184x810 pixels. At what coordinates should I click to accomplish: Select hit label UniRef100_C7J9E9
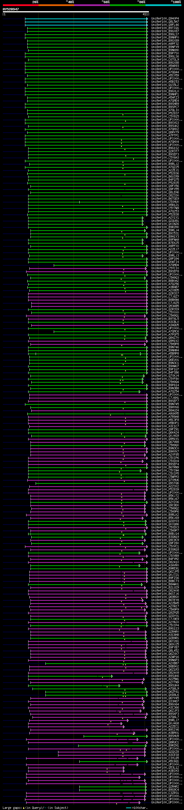(165, 619)
